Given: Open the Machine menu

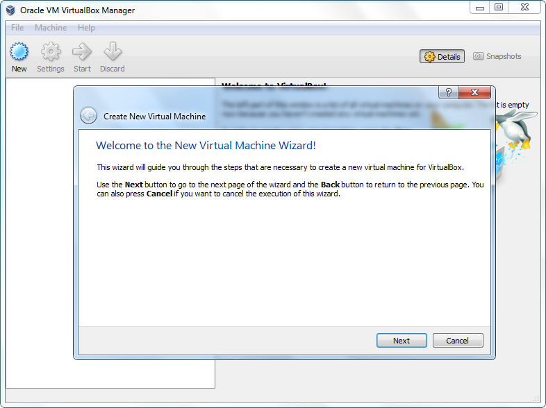Looking at the screenshot, I should 51,28.
